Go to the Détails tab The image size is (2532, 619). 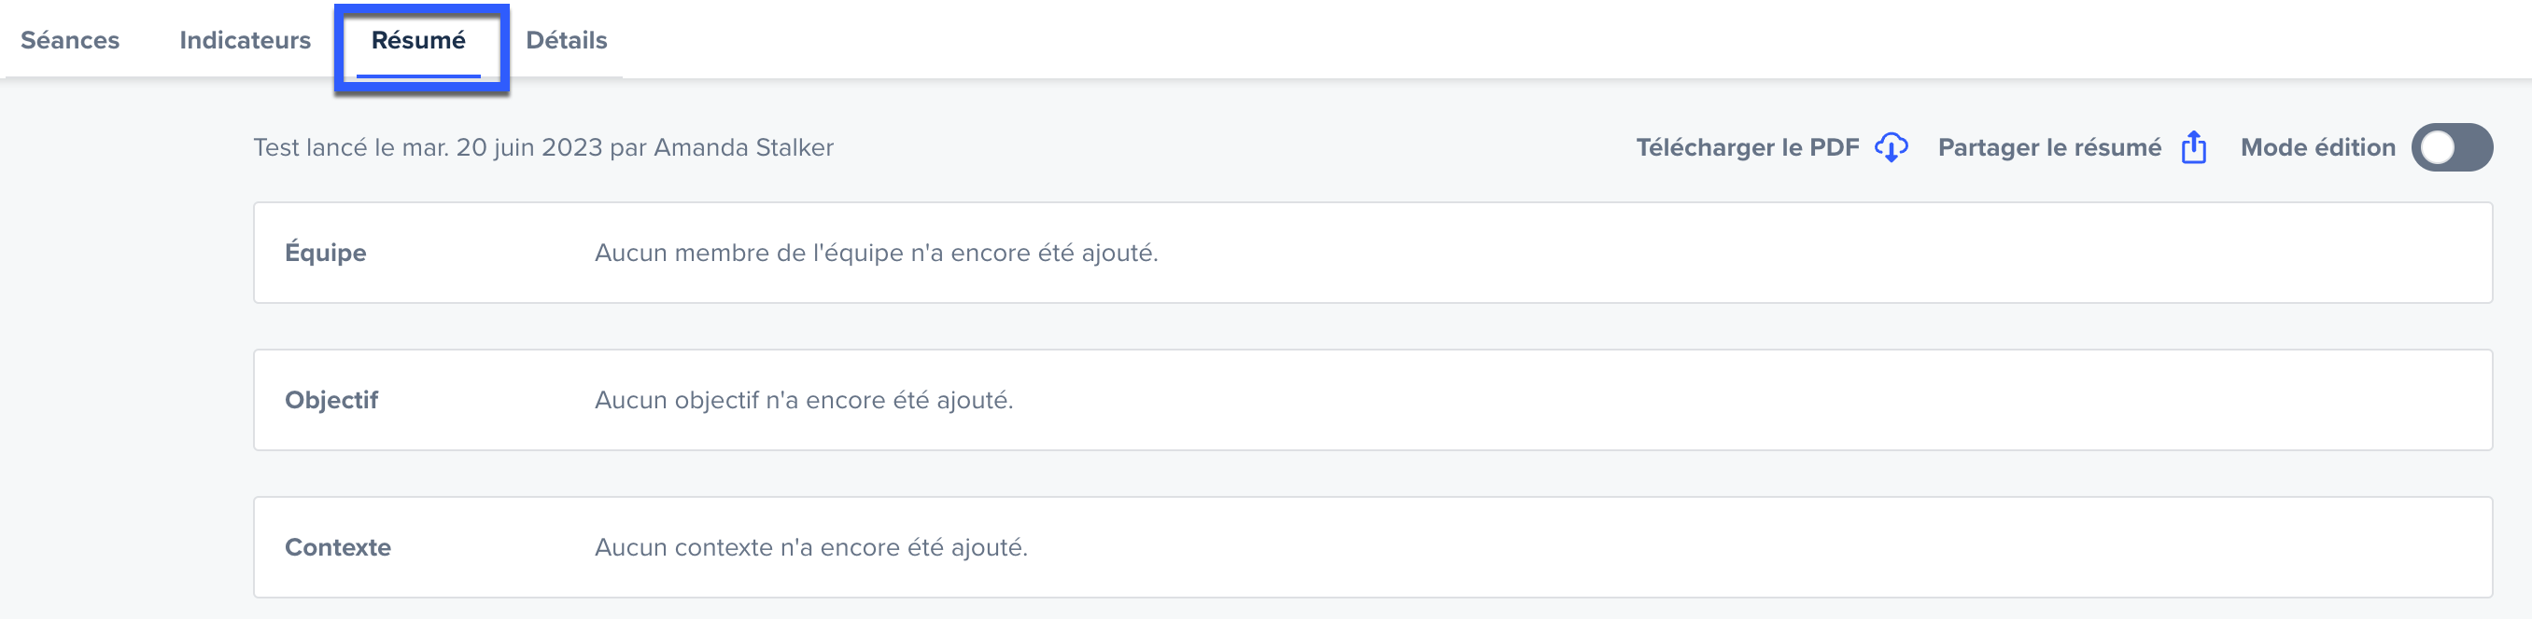tap(566, 40)
